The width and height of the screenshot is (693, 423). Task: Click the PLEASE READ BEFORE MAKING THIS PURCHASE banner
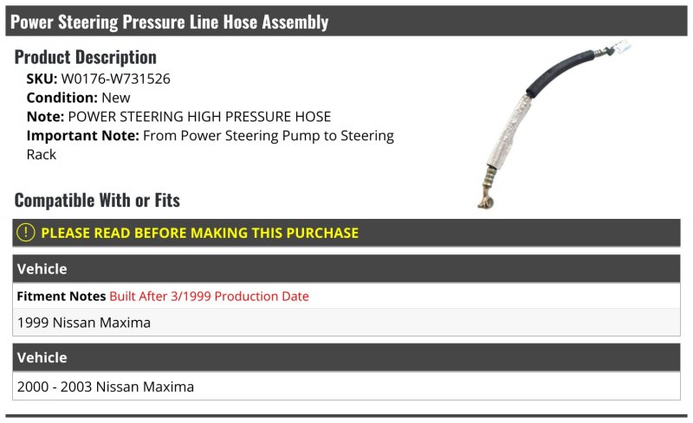[x=346, y=233]
